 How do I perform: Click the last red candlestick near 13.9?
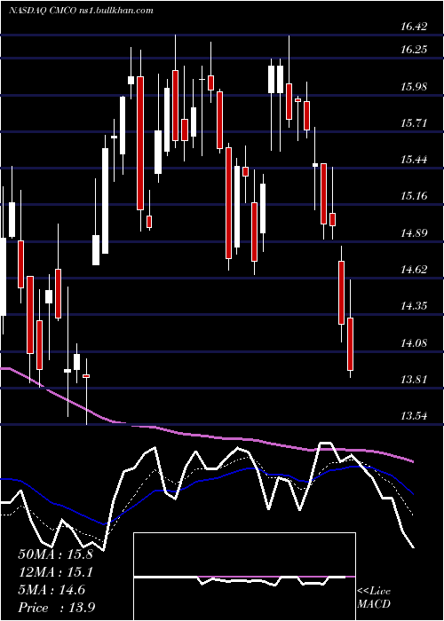point(351,344)
